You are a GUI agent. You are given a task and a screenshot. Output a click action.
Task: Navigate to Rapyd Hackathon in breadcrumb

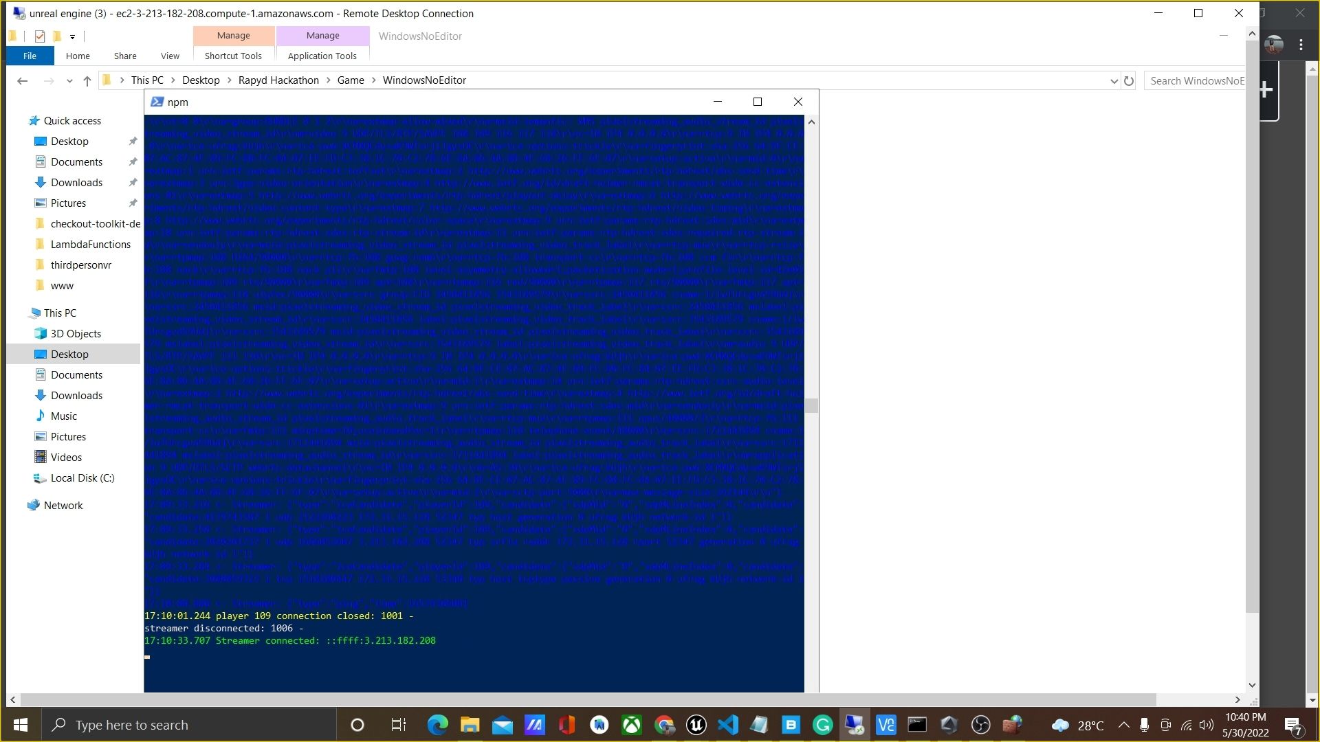[x=278, y=80]
